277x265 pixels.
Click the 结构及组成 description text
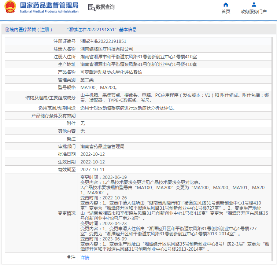[x=174, y=98]
